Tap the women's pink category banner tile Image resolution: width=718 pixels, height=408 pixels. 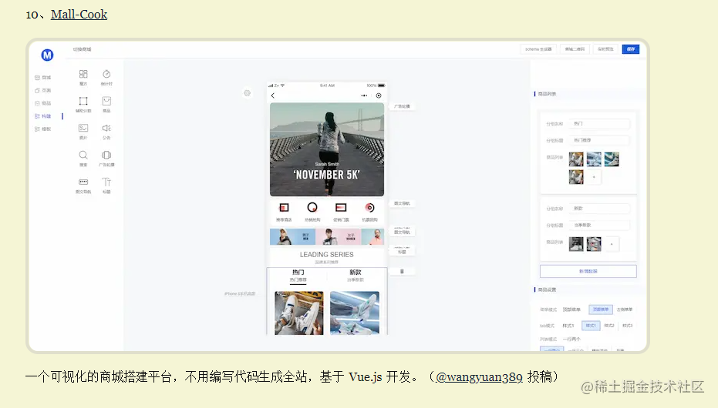(338, 236)
